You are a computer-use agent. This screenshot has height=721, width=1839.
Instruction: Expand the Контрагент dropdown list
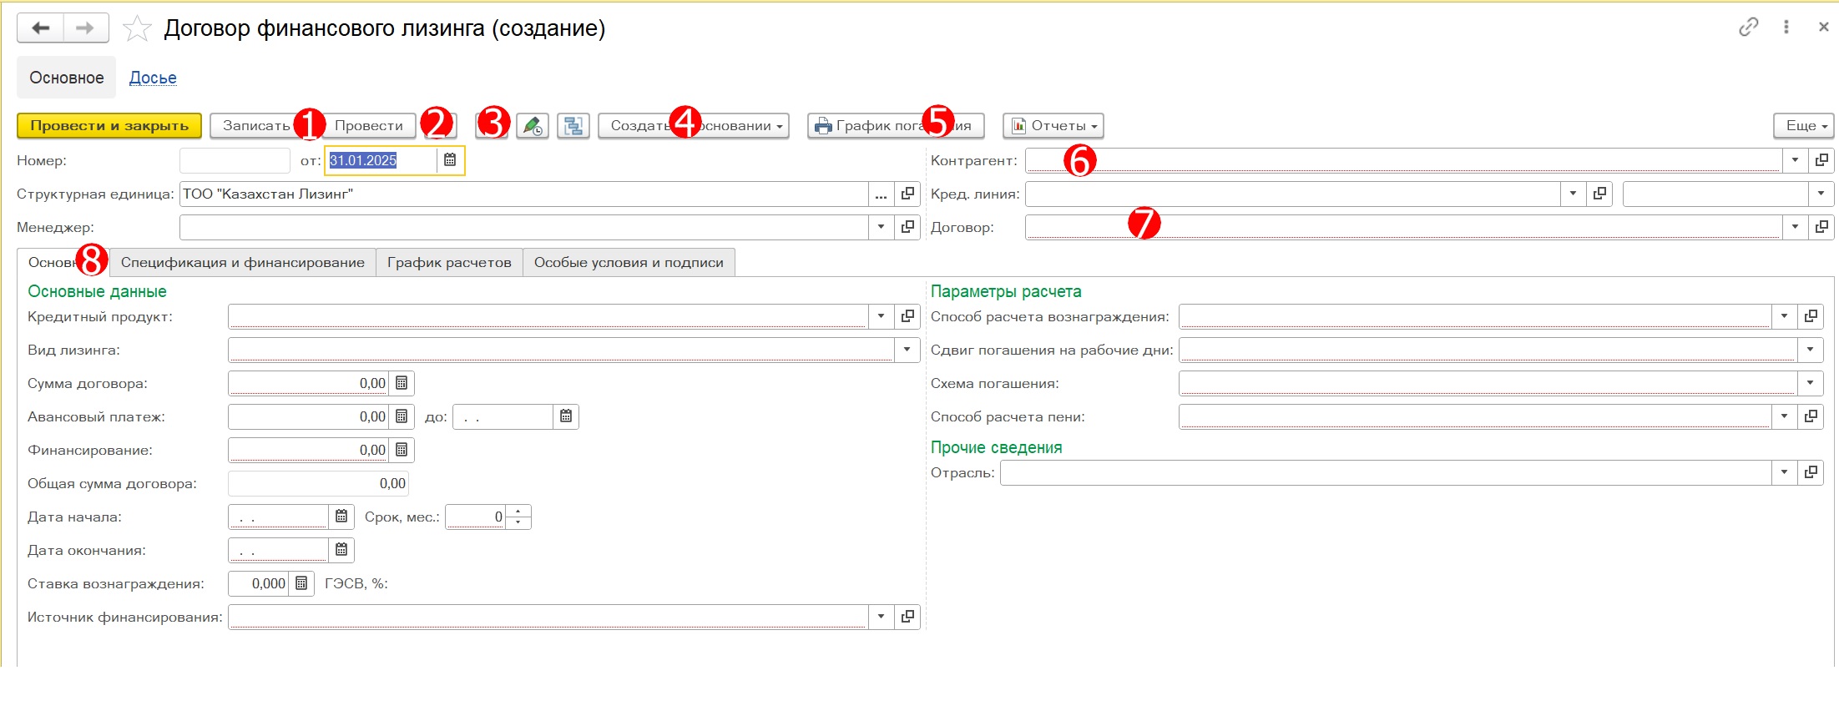[1795, 160]
